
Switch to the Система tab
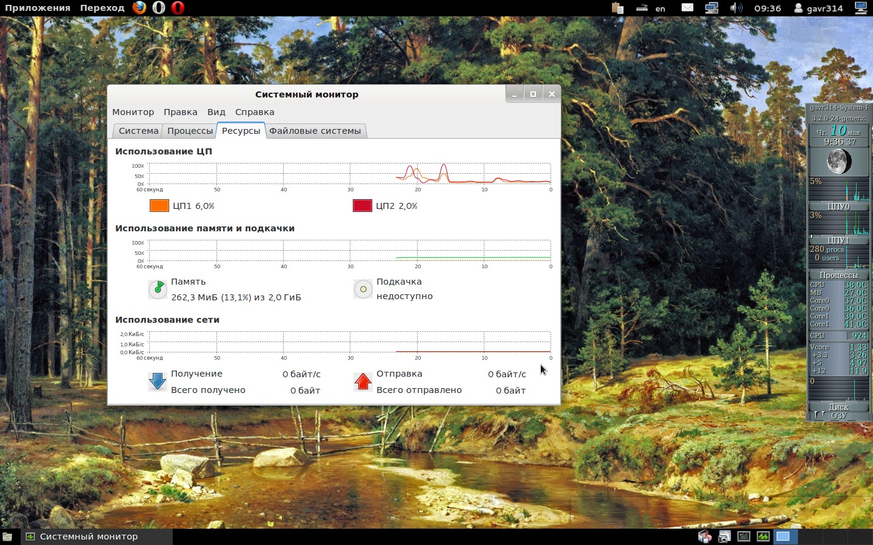click(x=138, y=131)
